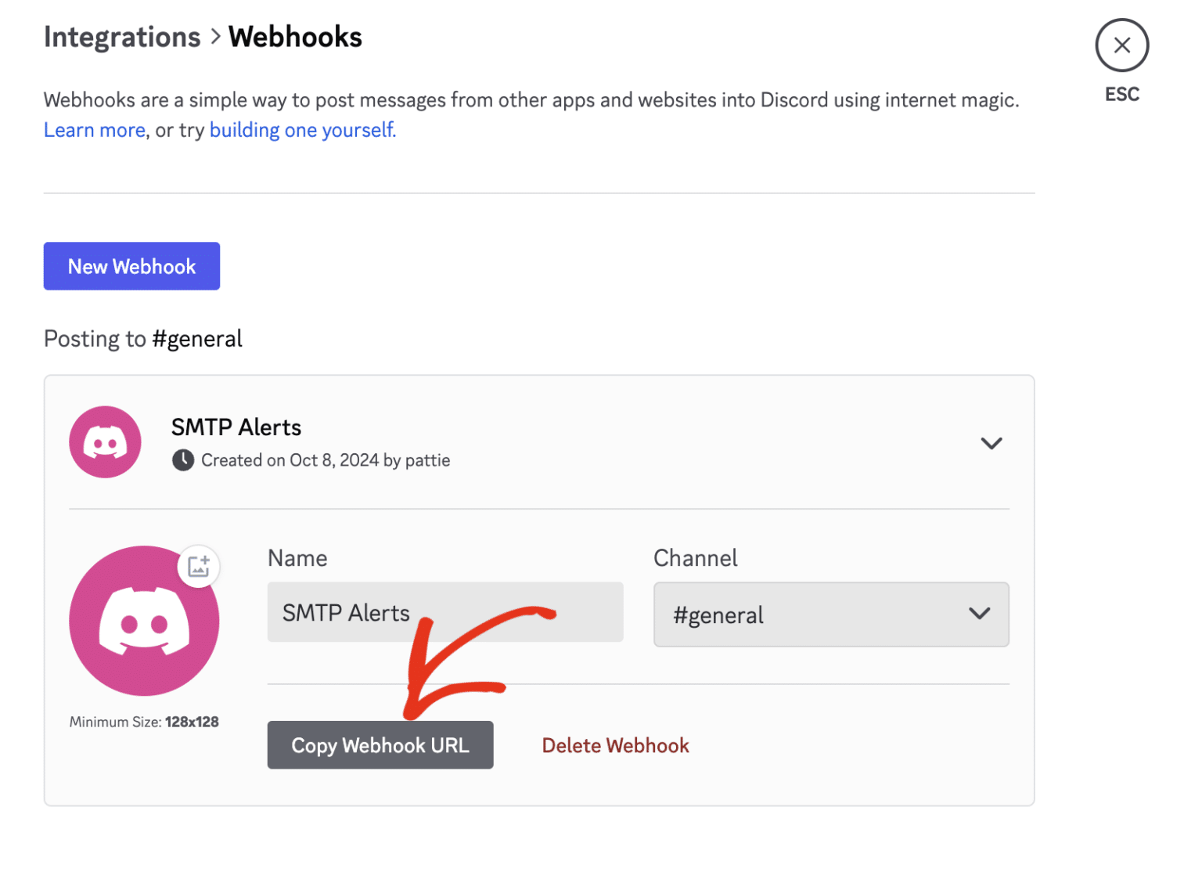Click the #general dropdown chevron arrow

pyautogui.click(x=979, y=614)
